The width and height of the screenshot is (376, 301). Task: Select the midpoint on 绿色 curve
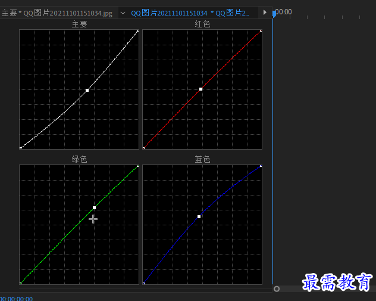[x=94, y=208]
